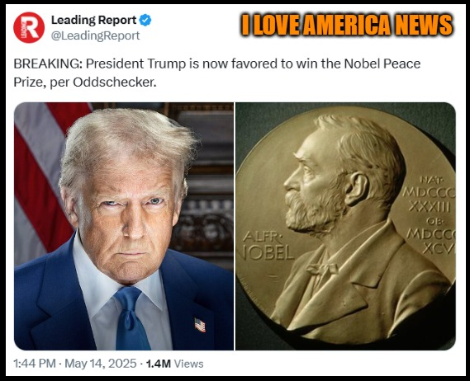Click the Nobel Peace text in the tweet

pos(382,63)
